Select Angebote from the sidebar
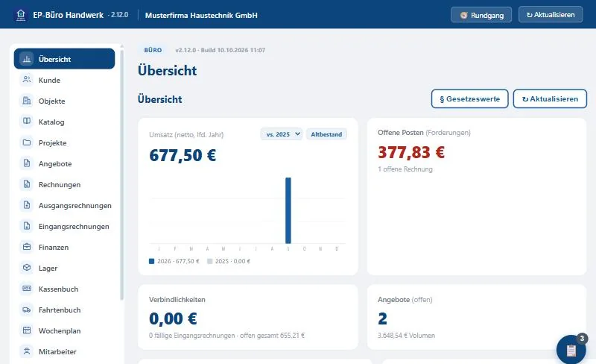The height and width of the screenshot is (364, 596). coord(64,163)
